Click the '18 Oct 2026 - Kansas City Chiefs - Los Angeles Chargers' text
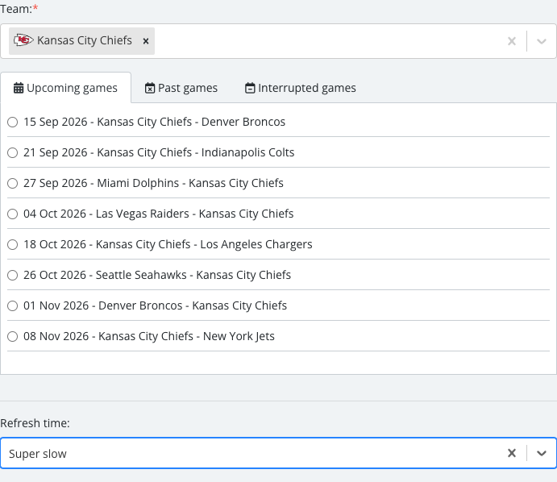The height and width of the screenshot is (482, 557). point(168,244)
